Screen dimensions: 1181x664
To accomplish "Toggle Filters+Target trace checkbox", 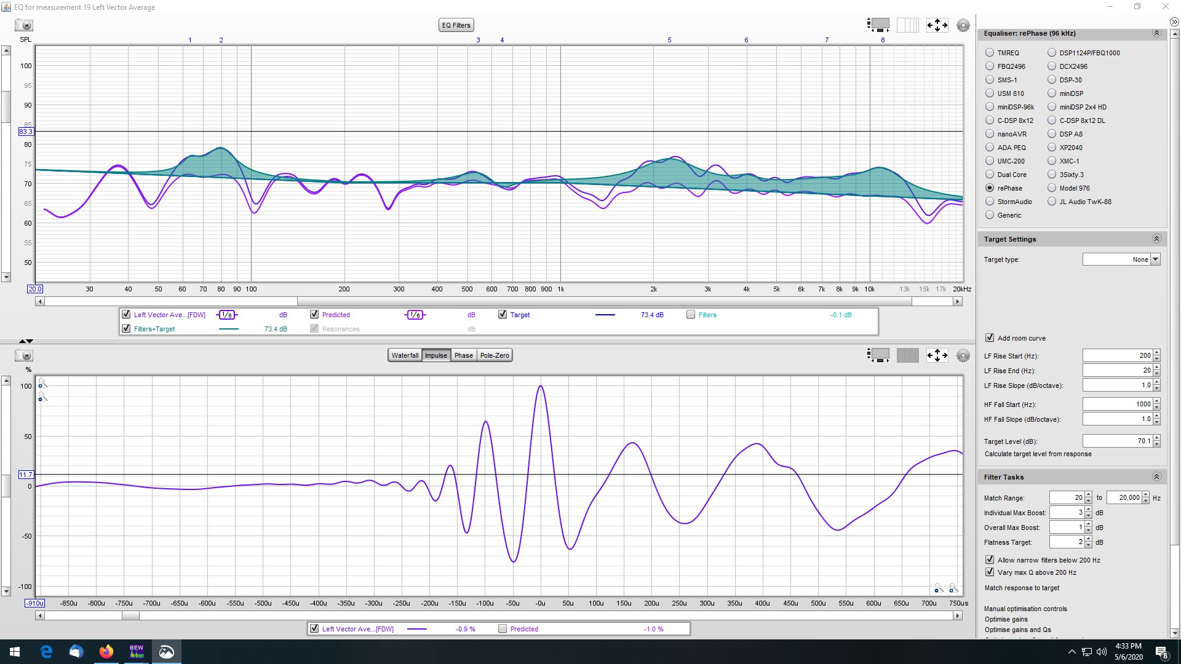I will coord(126,328).
